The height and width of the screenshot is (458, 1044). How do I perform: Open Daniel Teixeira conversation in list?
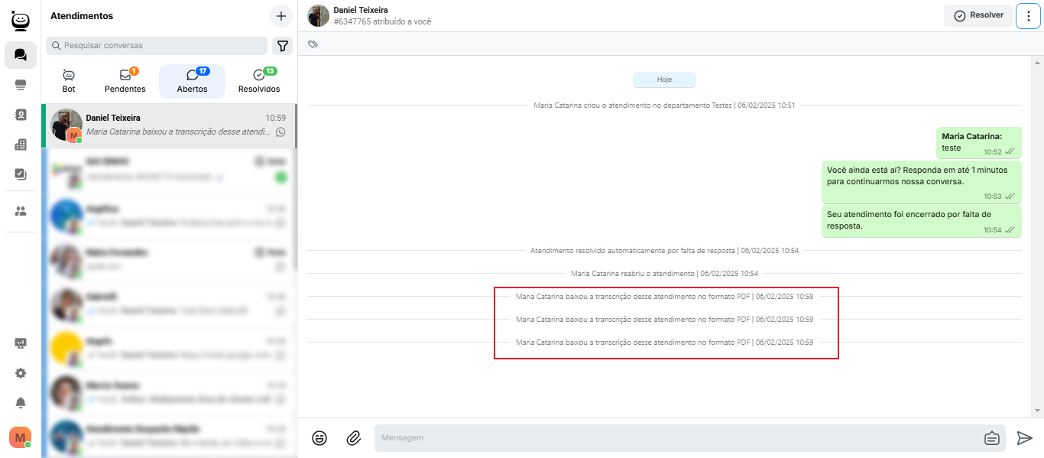(x=168, y=125)
